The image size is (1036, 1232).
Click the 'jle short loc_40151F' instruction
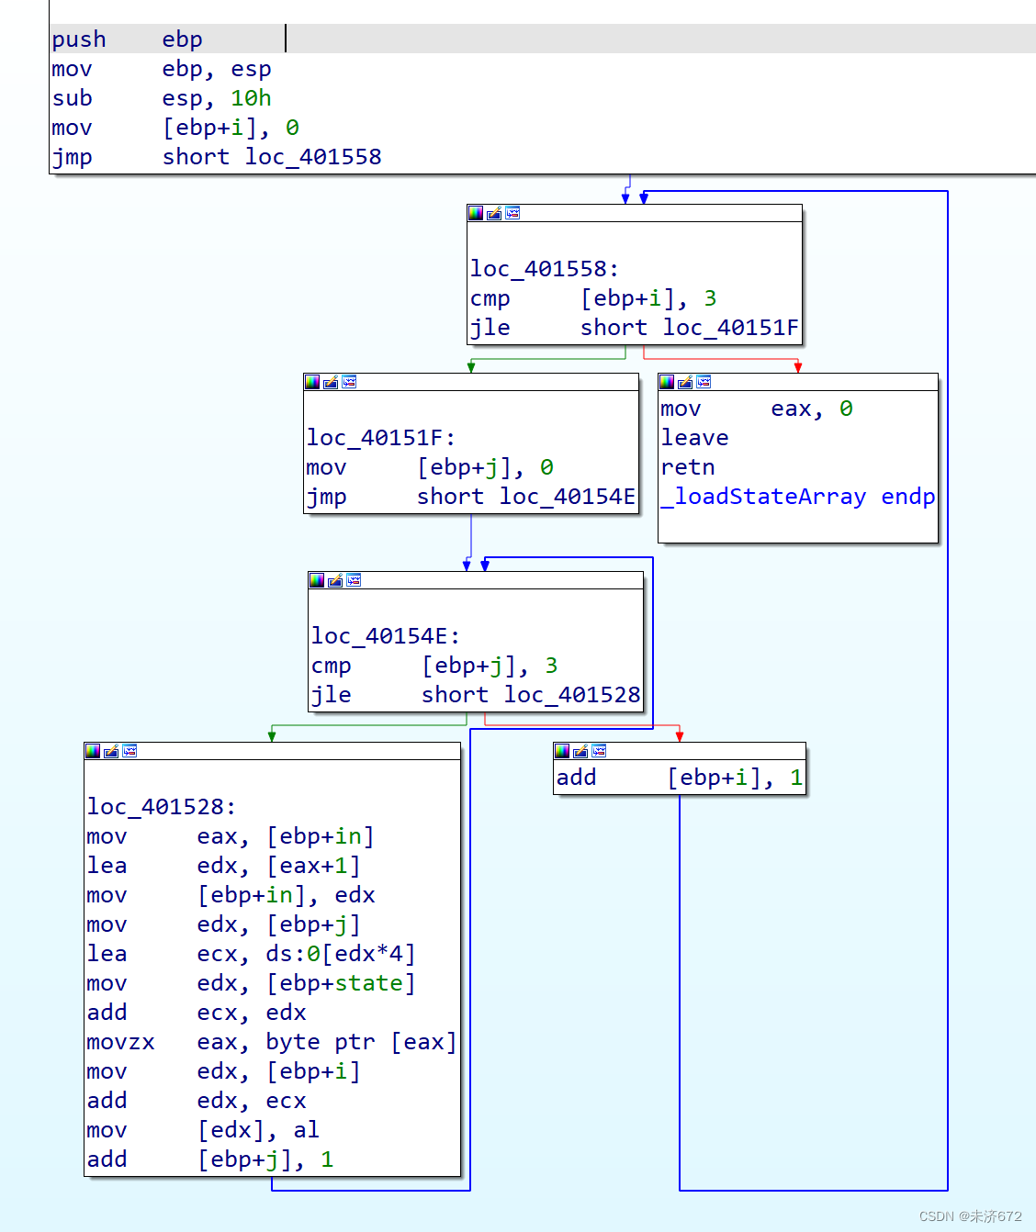point(635,328)
